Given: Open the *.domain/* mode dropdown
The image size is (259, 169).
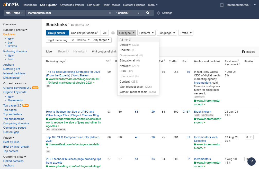Looking at the screenshot, I should tap(128, 13).
